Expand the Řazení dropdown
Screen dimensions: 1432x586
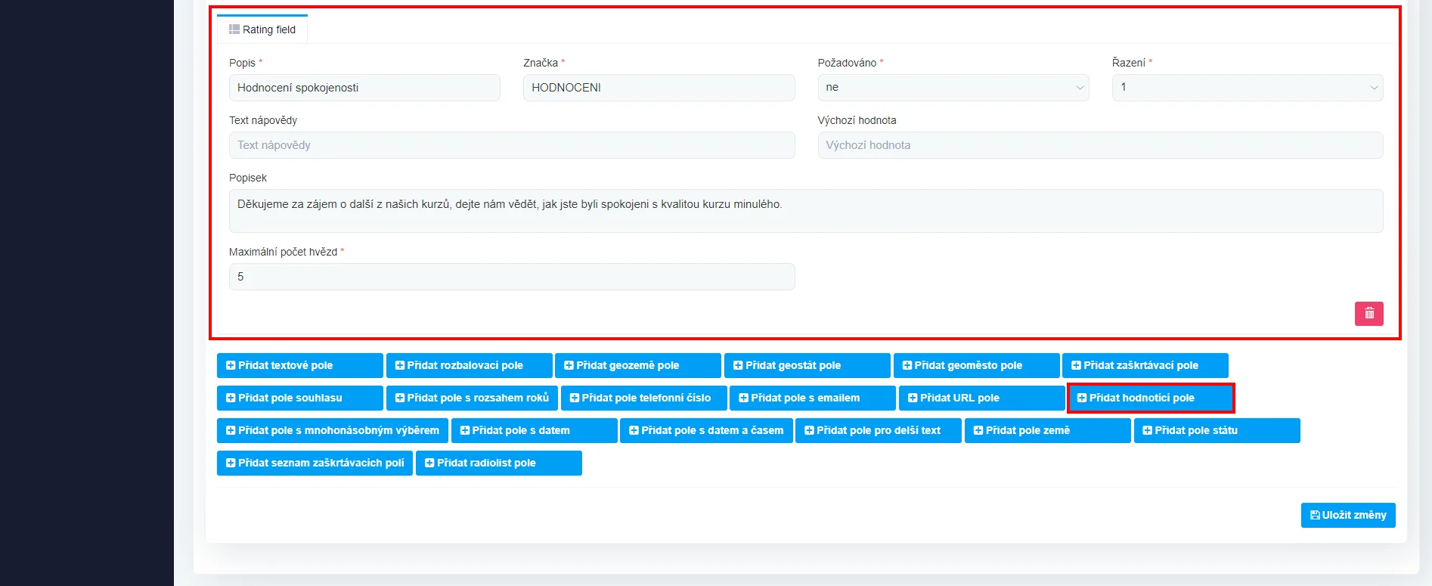pos(1247,88)
